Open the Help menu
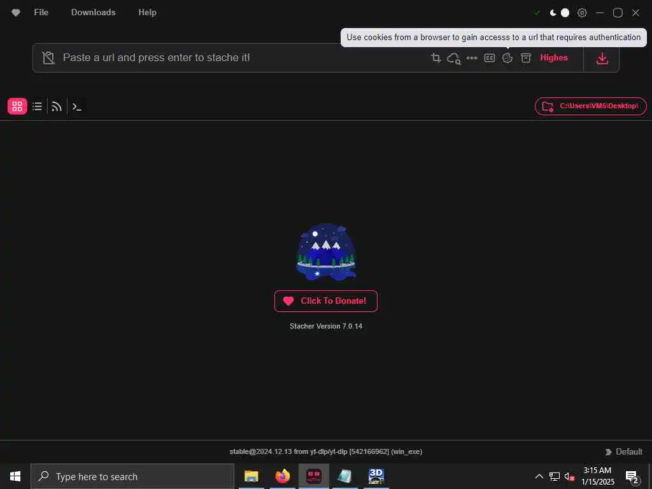 point(147,13)
